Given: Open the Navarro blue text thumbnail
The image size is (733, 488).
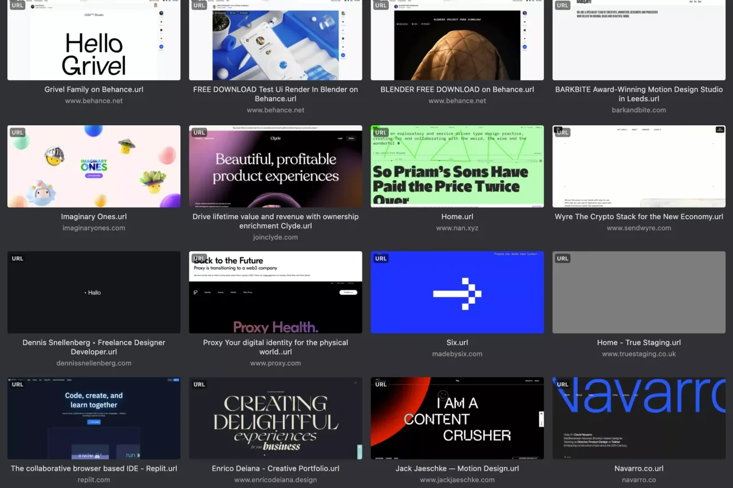Looking at the screenshot, I should pyautogui.click(x=639, y=418).
